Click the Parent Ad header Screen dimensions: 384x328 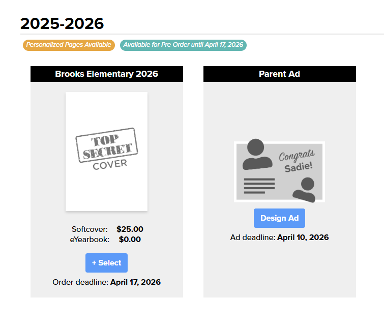tap(279, 74)
